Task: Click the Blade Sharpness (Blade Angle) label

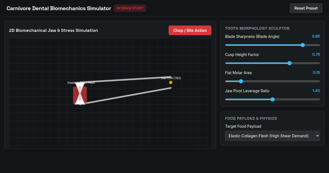Action: 252,37
